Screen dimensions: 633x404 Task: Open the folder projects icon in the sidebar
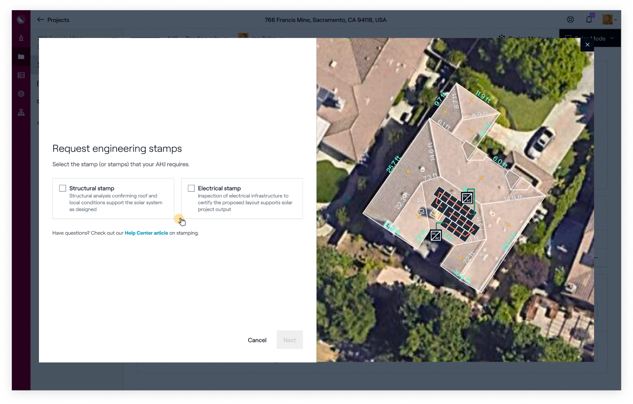[21, 57]
